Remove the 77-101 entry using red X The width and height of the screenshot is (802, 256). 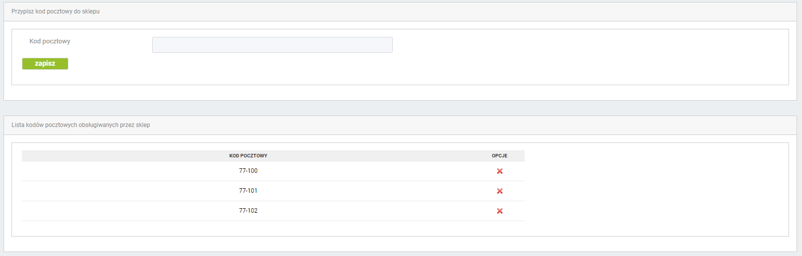point(500,191)
